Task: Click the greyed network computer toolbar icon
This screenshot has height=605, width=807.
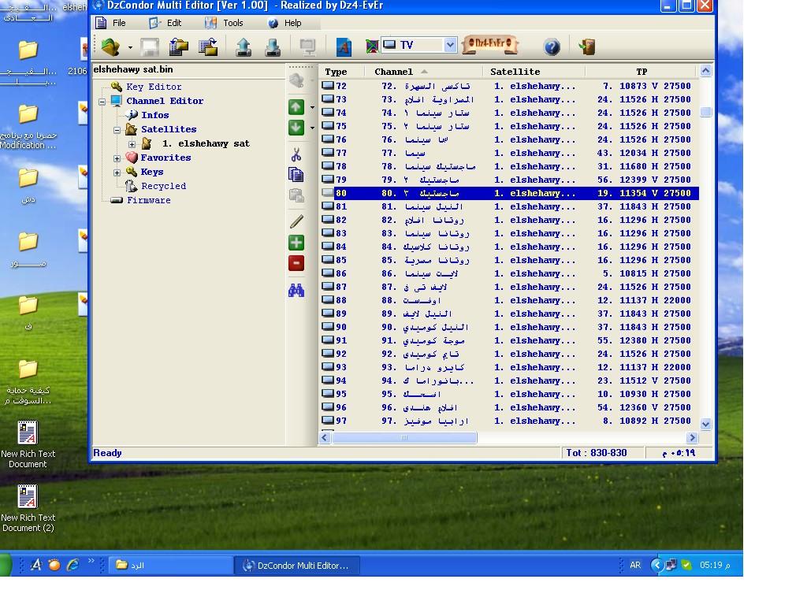Action: 307,46
